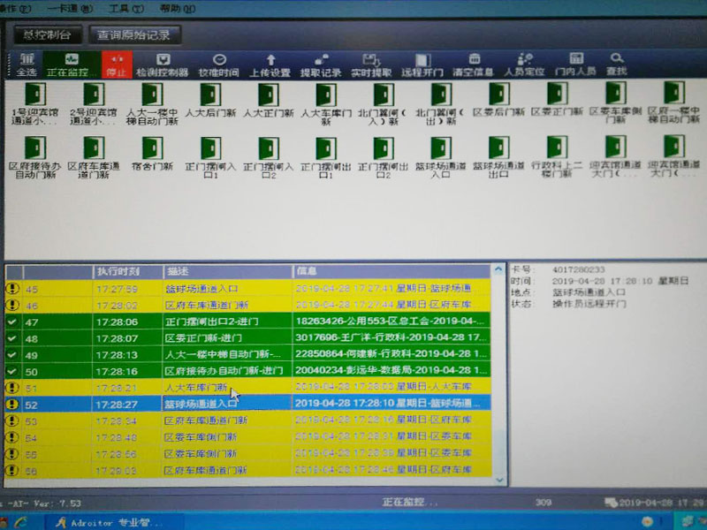Image resolution: width=707 pixels, height=530 pixels.
Task: Select the 实时提取 real-time extraction icon
Action: pyautogui.click(x=371, y=66)
